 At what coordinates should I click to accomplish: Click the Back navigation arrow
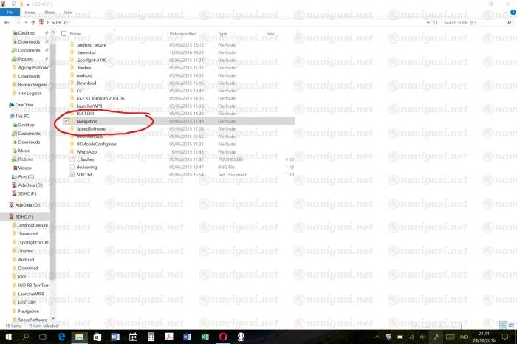coord(7,23)
